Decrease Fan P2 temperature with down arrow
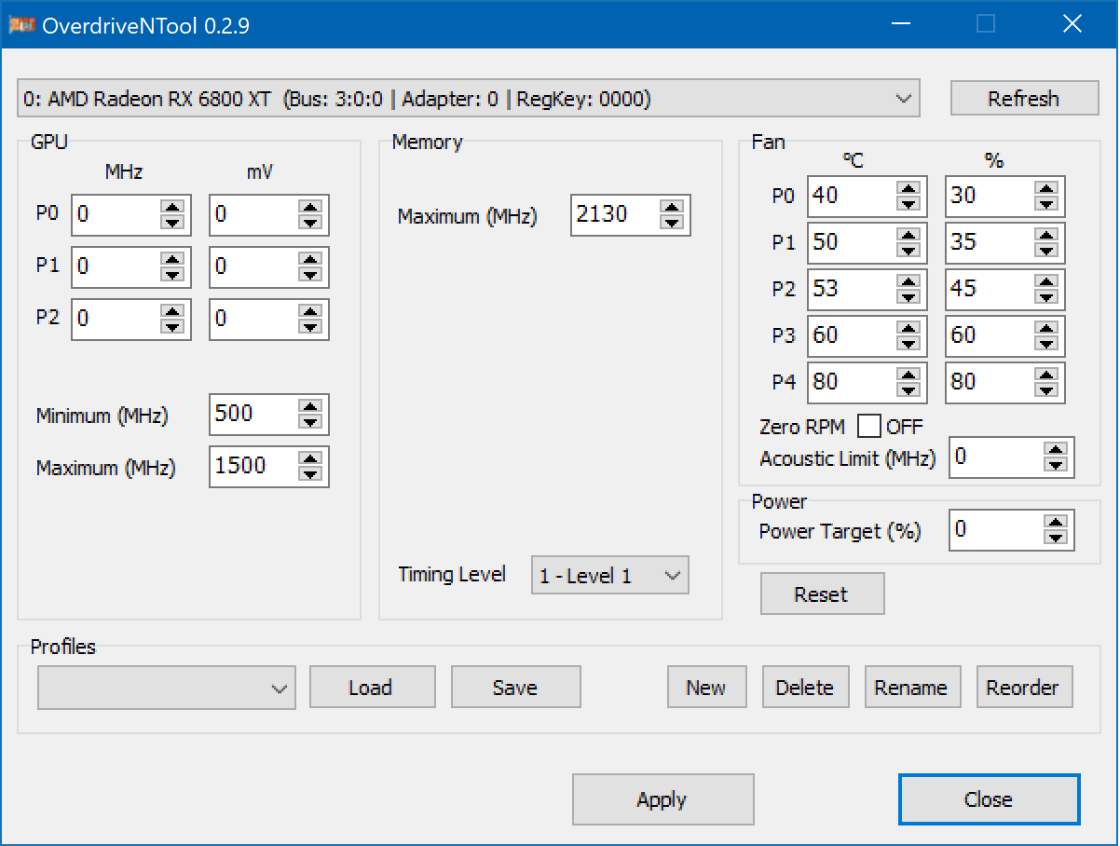The image size is (1120, 846). [908, 296]
